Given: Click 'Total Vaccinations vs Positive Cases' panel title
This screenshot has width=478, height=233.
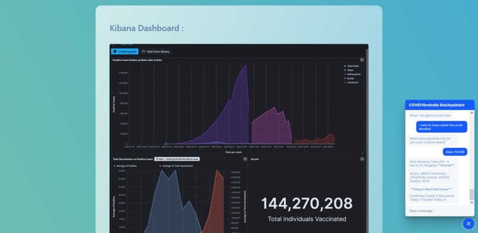Looking at the screenshot, I should pos(133,159).
